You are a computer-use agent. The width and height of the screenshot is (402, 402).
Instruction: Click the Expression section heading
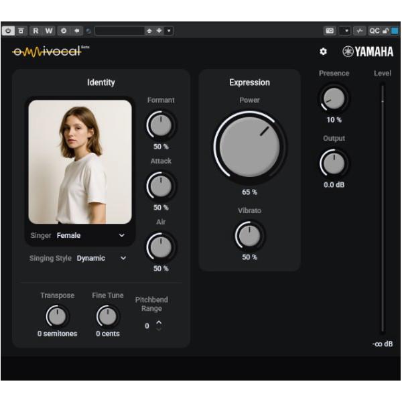click(x=249, y=82)
